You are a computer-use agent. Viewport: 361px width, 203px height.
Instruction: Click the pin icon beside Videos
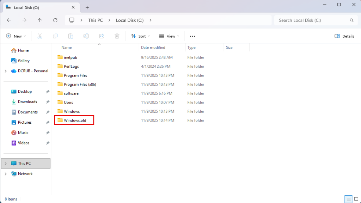coord(48,143)
